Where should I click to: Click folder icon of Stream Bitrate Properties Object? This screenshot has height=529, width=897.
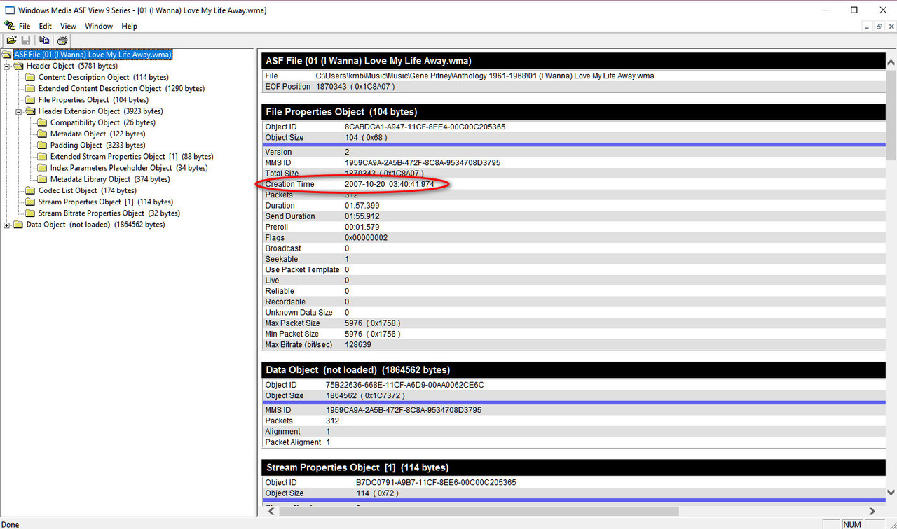[x=30, y=213]
